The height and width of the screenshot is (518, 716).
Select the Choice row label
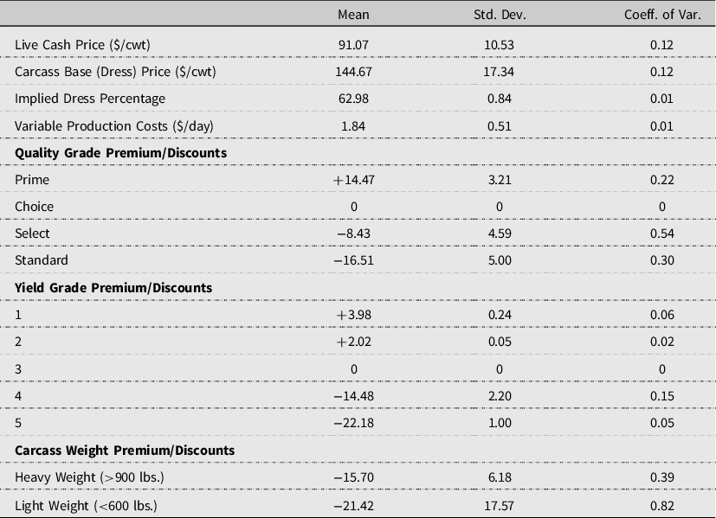34,207
